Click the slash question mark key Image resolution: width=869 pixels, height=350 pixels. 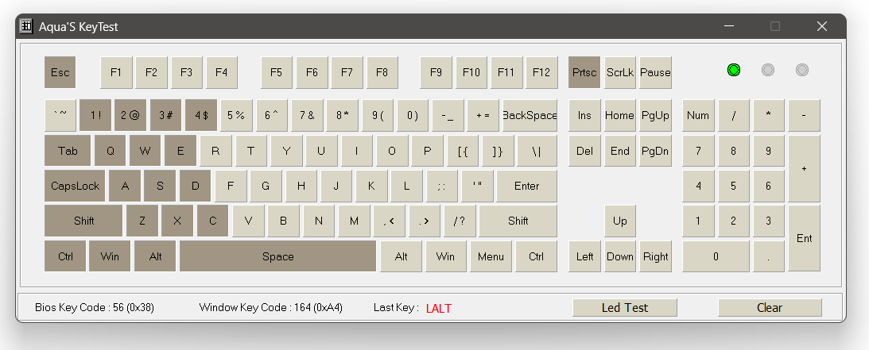[460, 221]
